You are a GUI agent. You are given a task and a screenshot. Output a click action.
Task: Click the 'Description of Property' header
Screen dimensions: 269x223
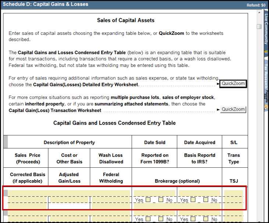[x=69, y=142]
